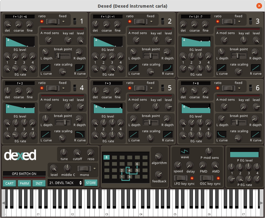Click operator 1 L curve icon

tap(46, 68)
